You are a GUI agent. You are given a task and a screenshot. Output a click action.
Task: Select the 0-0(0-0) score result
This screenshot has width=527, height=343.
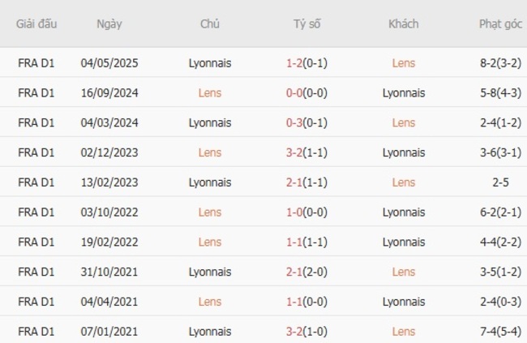(306, 92)
